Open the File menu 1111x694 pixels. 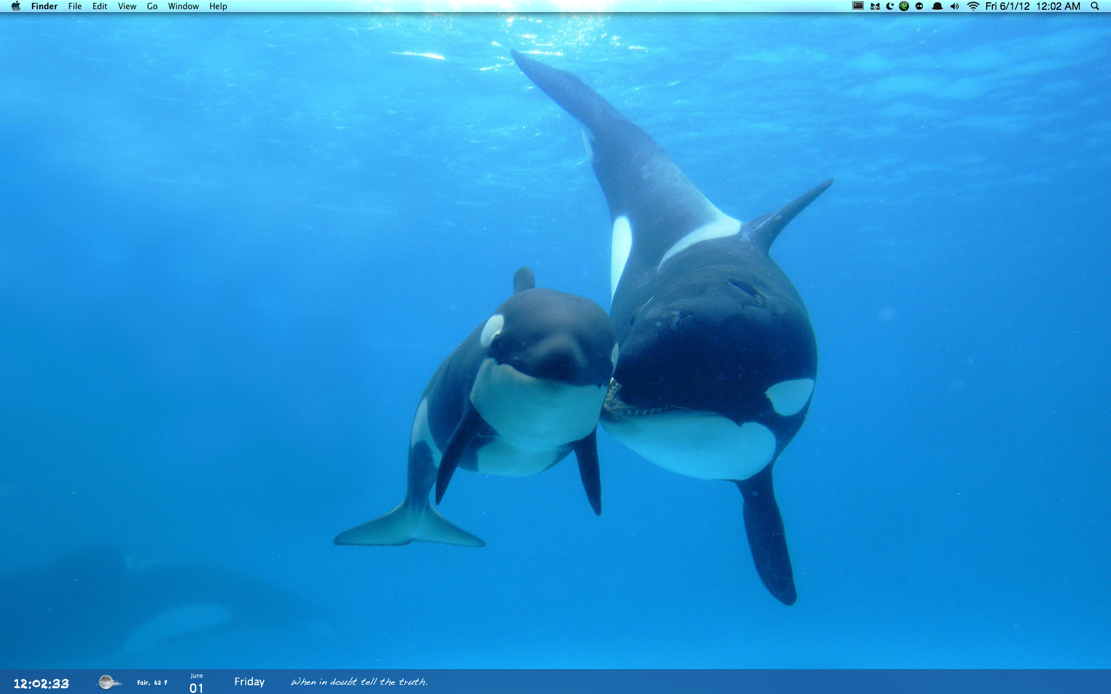tap(75, 6)
